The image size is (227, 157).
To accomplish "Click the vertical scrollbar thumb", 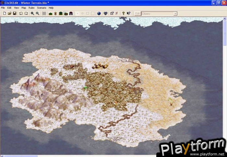I will click(225, 33).
